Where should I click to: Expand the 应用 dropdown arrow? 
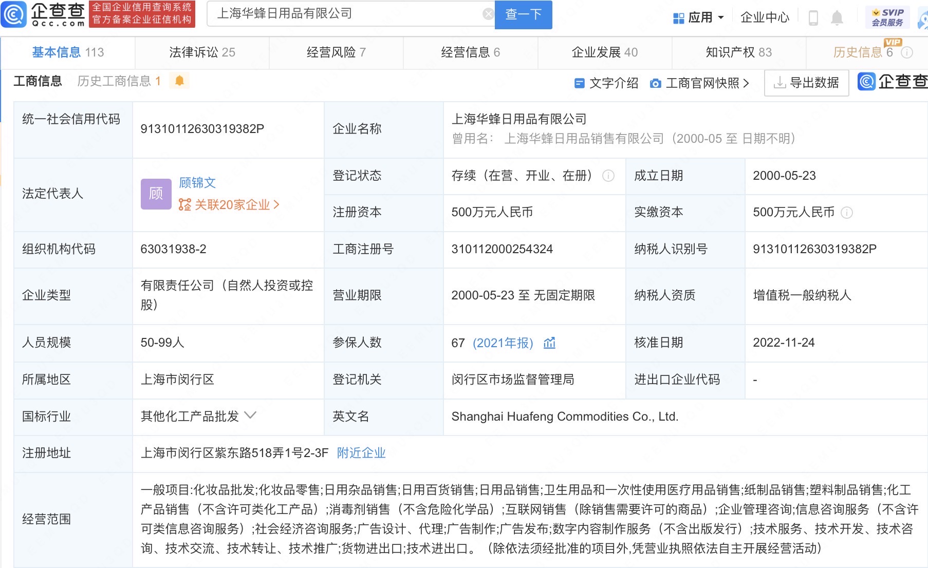pyautogui.click(x=720, y=17)
